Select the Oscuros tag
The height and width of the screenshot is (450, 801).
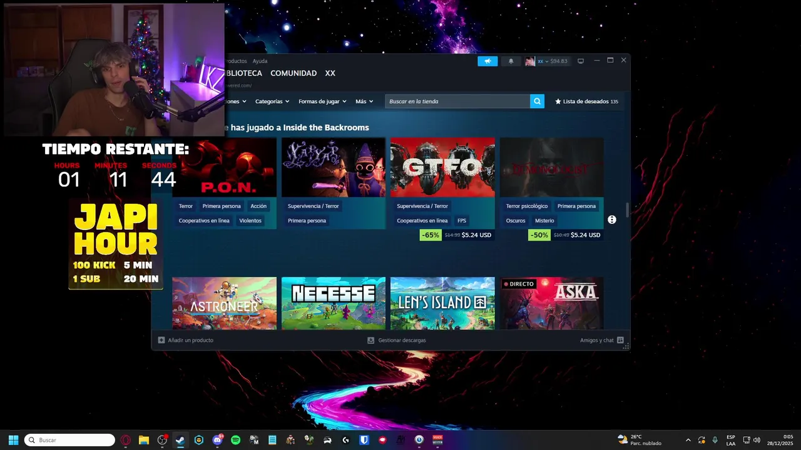[x=516, y=221]
